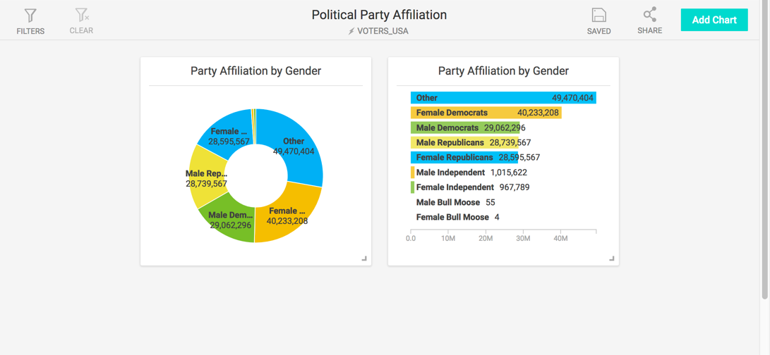The width and height of the screenshot is (770, 355).
Task: Click the Political Party Affiliation title
Action: point(379,15)
